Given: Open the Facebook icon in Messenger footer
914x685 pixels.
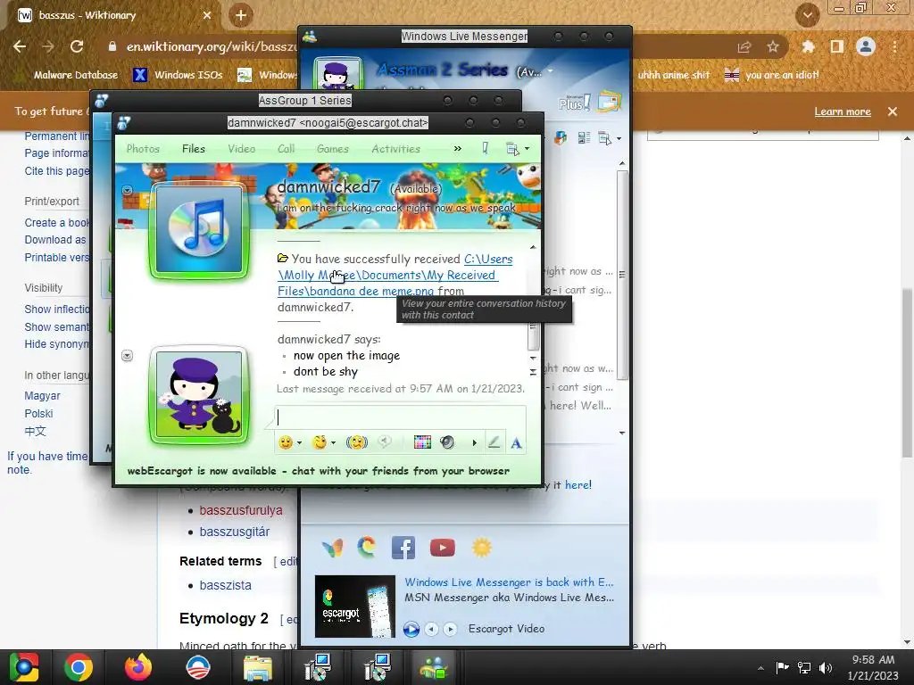Looking at the screenshot, I should point(403,548).
